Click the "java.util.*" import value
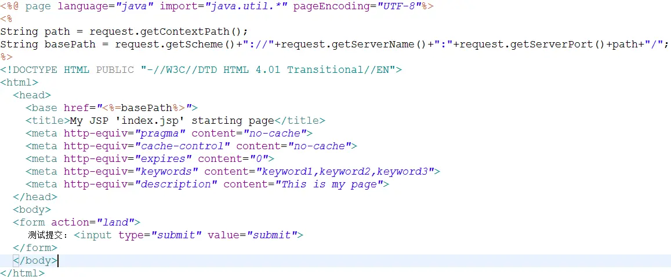671x277 pixels. [248, 6]
